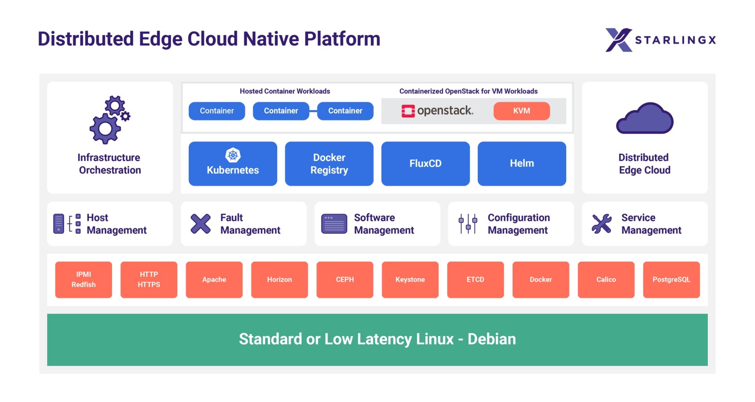Screen dimensions: 755x402
Task: Click the IPMI Redfish tile
Action: 83,280
